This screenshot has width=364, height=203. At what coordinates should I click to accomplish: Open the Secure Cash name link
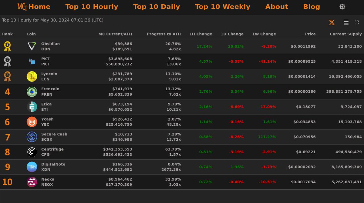(54, 134)
